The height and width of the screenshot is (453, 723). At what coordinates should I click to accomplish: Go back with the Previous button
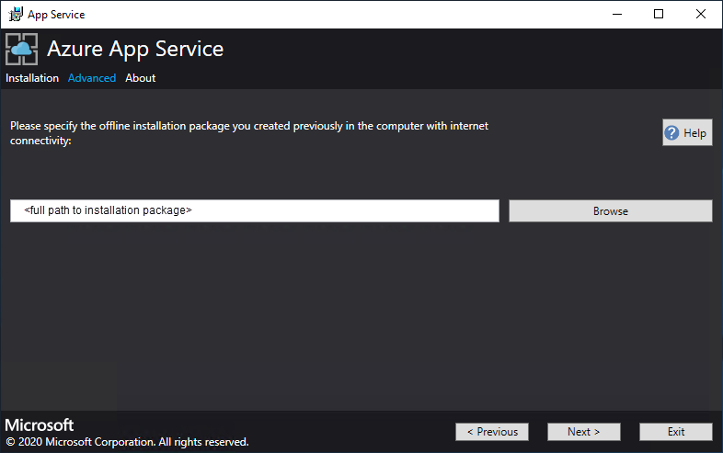pyautogui.click(x=492, y=432)
